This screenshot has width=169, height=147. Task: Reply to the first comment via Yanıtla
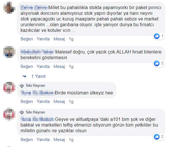(43, 39)
